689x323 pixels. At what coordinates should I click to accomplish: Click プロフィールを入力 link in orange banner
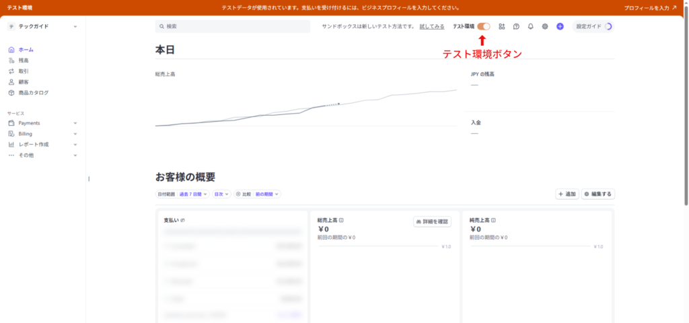pyautogui.click(x=651, y=8)
